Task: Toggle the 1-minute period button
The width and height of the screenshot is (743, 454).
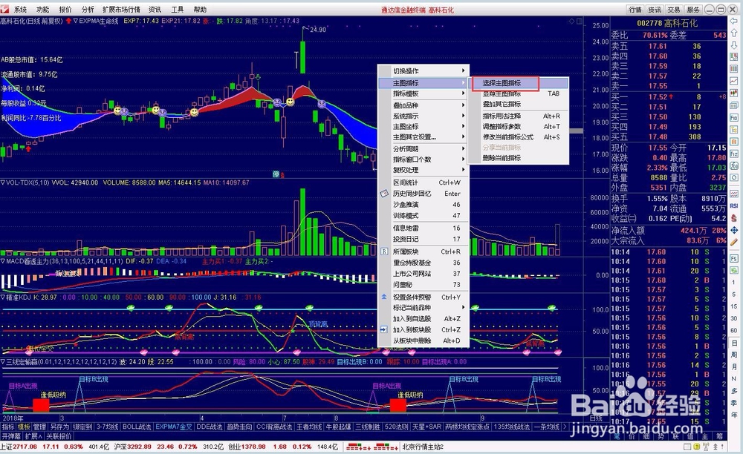Action: tap(734, 283)
